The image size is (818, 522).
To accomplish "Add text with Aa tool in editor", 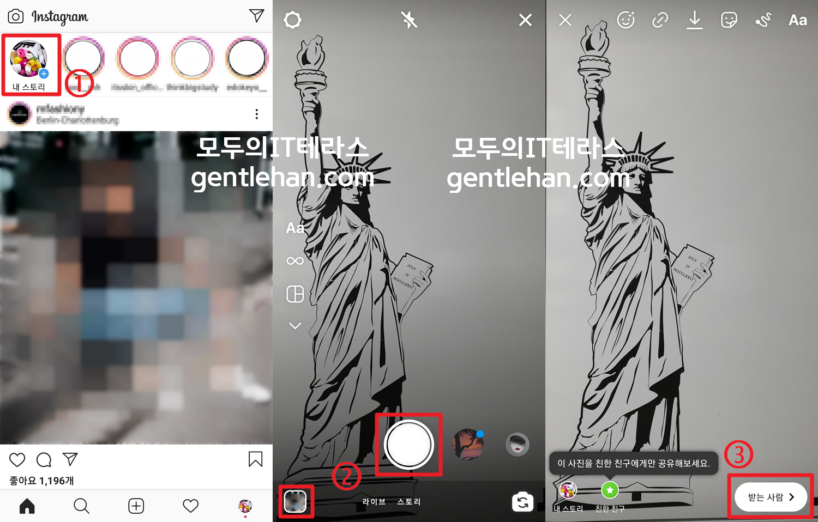I will 798,20.
